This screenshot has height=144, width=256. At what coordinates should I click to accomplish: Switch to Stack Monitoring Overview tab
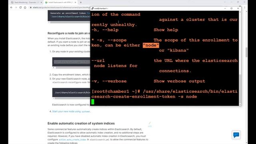pyautogui.click(x=26, y=2)
